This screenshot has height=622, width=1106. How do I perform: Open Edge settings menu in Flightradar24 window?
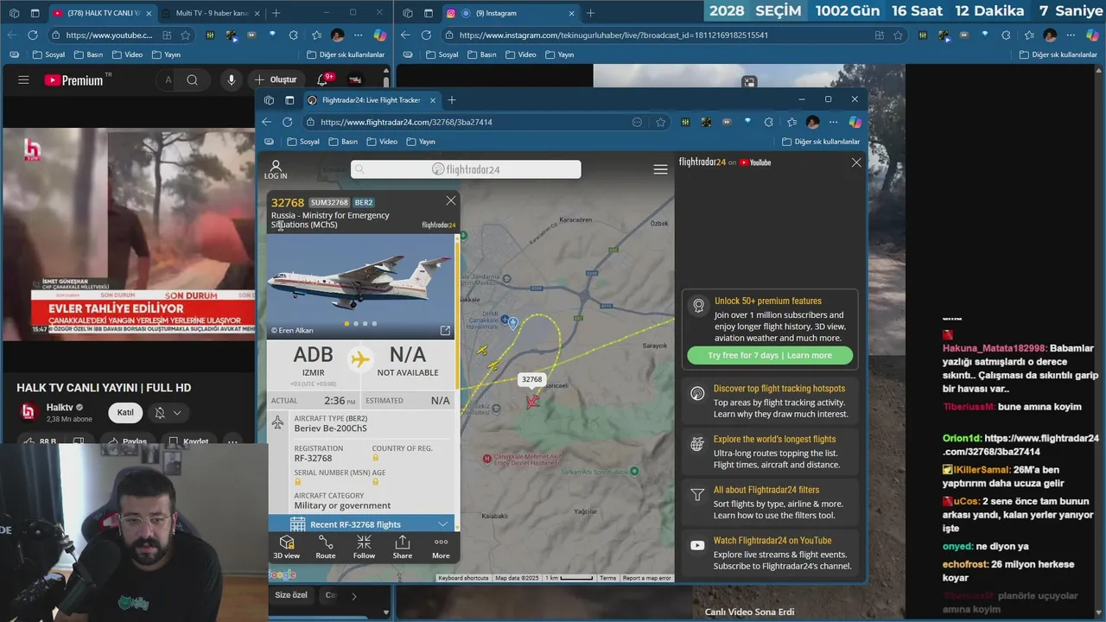833,122
